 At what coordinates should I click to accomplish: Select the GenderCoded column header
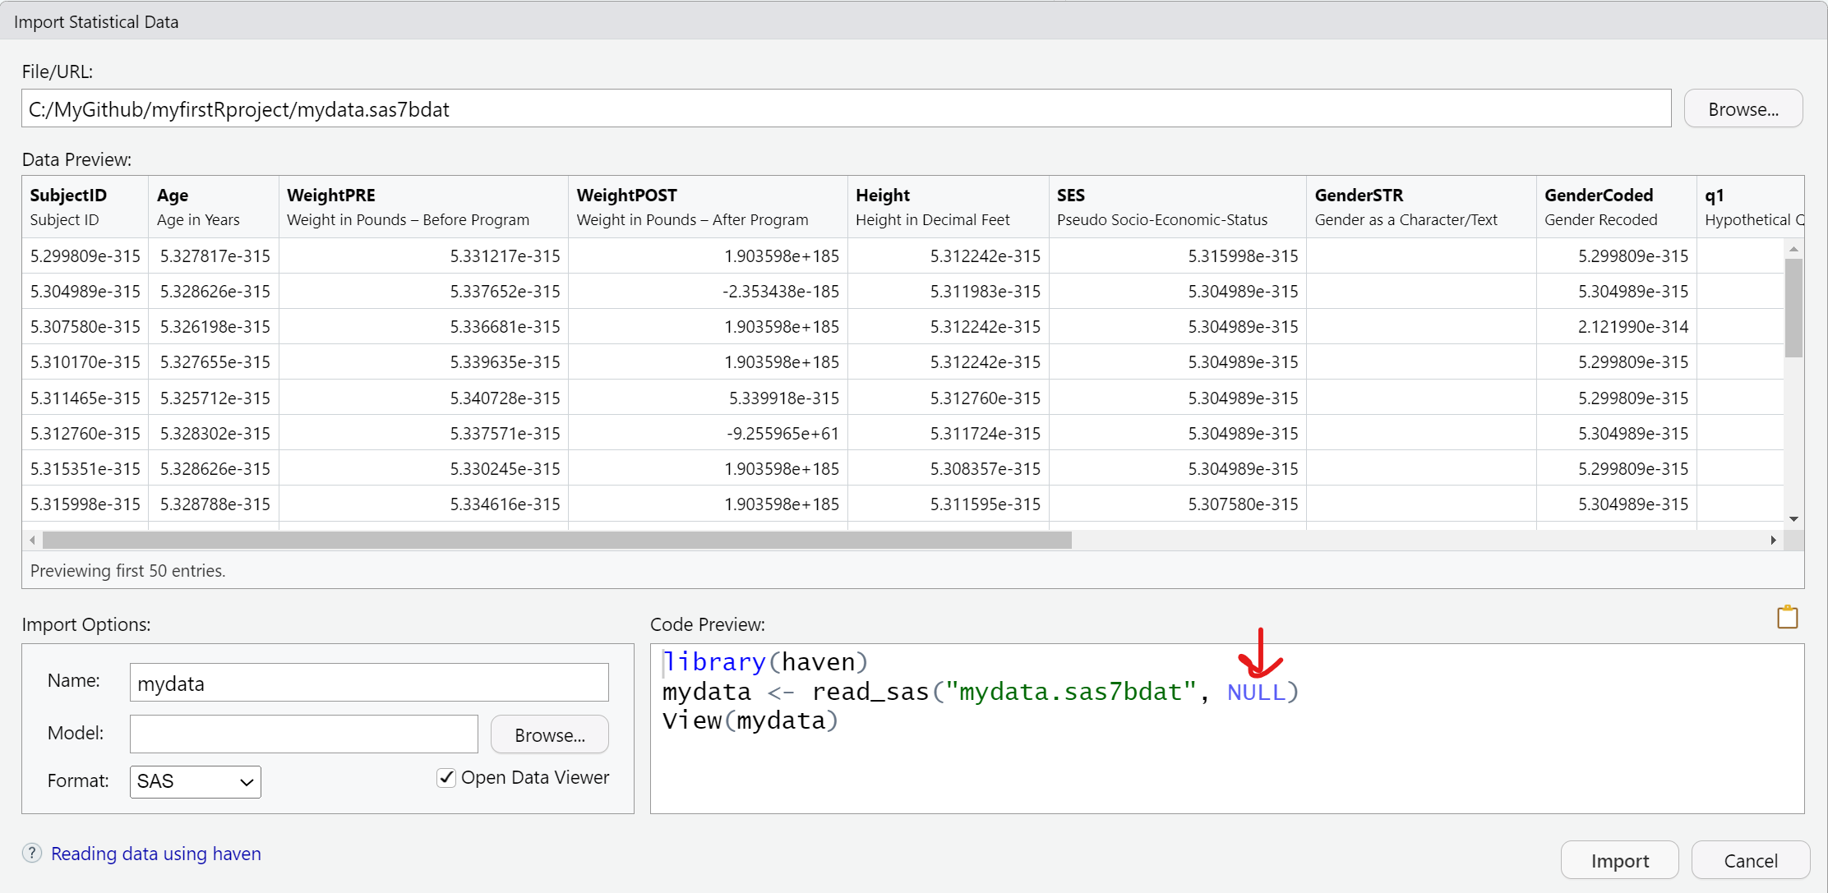(1617, 207)
